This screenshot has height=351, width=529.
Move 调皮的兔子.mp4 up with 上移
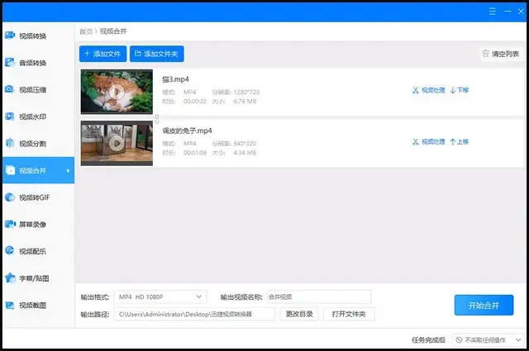coord(460,142)
